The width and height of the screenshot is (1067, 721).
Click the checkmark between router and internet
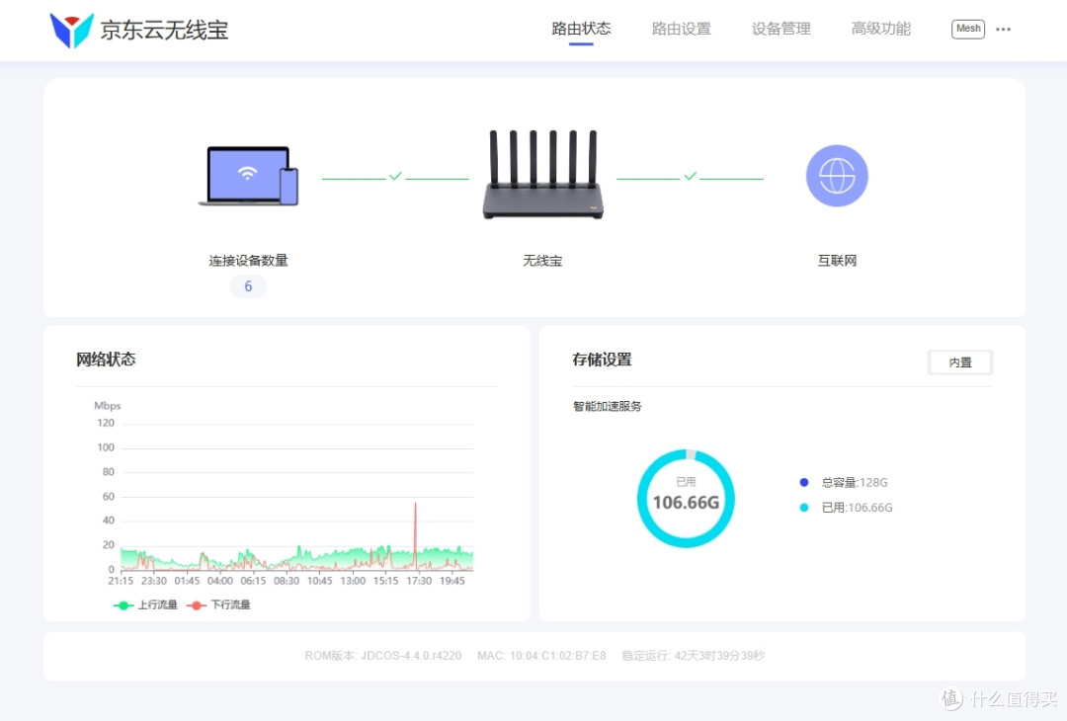690,176
